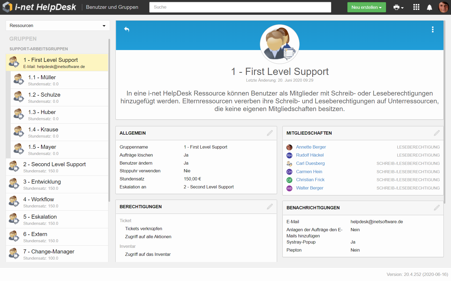This screenshot has width=451, height=281.
Task: Select the 6 - Extern group
Action: pos(57,237)
